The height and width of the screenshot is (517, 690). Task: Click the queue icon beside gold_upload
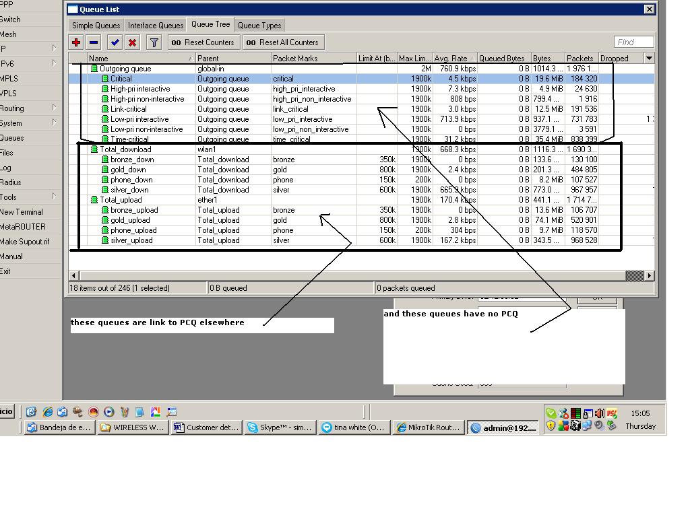point(104,220)
